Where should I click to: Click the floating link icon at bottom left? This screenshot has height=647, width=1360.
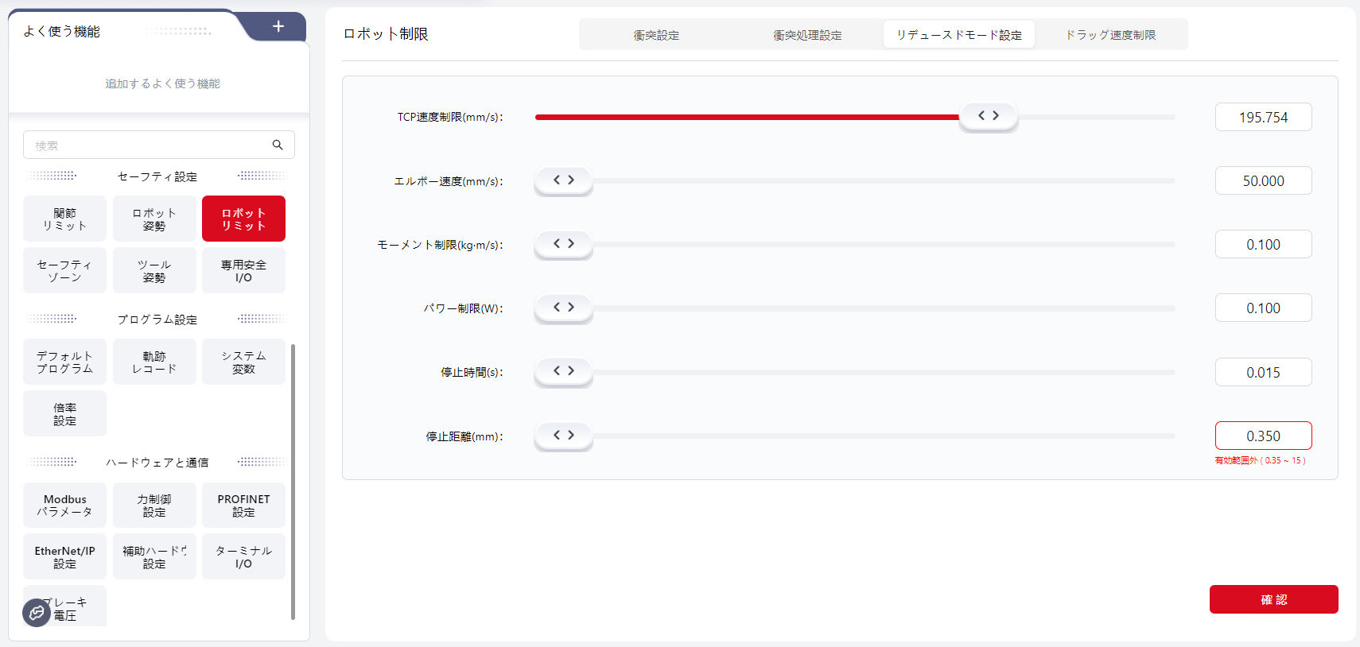[x=37, y=613]
